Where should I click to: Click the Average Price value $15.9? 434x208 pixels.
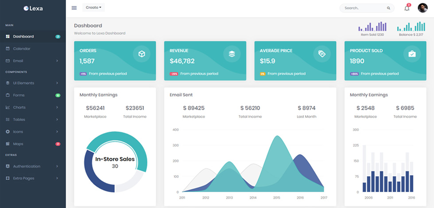point(267,61)
